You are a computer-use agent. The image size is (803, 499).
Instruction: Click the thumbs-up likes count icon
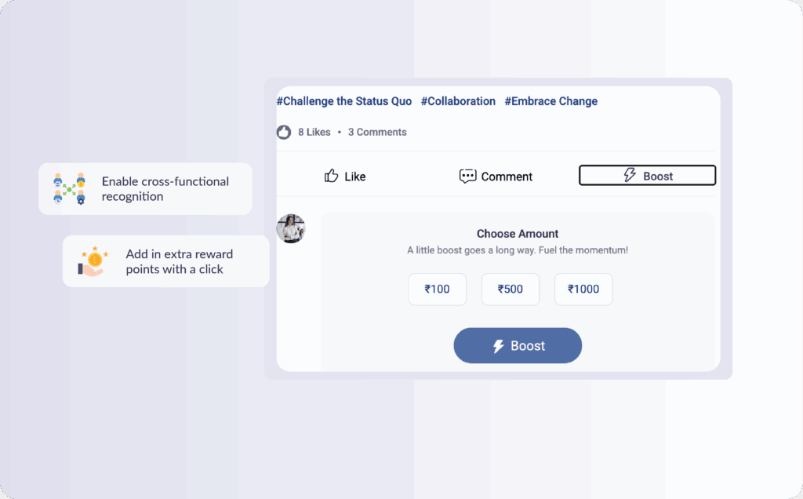pos(284,133)
